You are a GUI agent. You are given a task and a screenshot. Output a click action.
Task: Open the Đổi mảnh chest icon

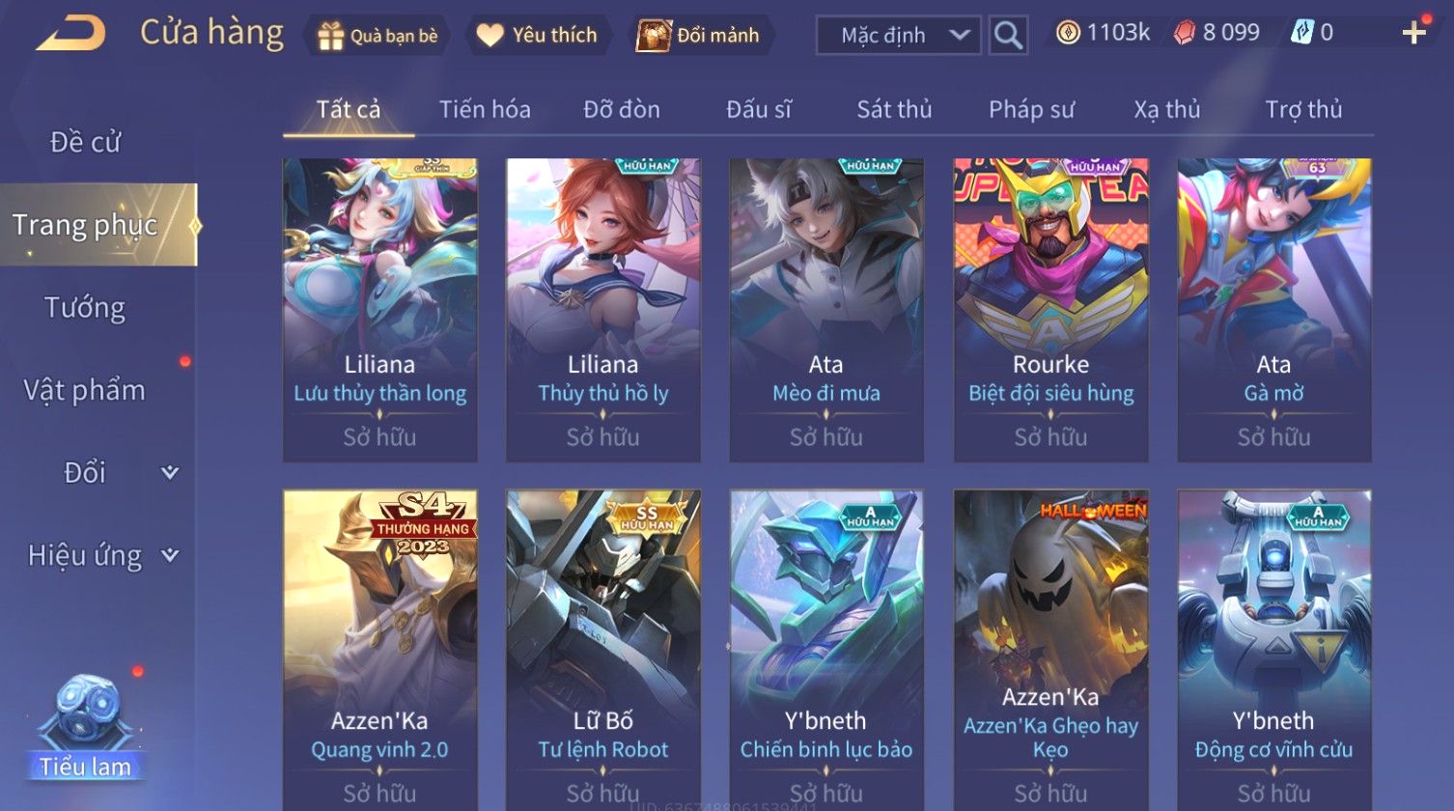tap(654, 36)
